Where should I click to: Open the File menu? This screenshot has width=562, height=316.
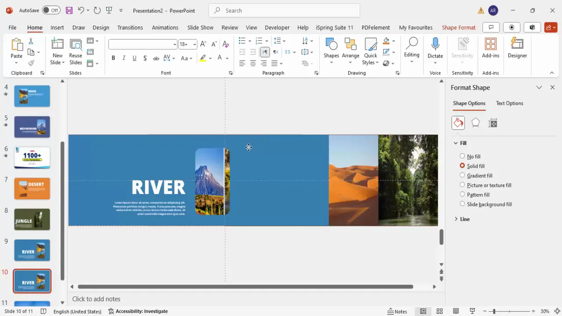pyautogui.click(x=12, y=27)
